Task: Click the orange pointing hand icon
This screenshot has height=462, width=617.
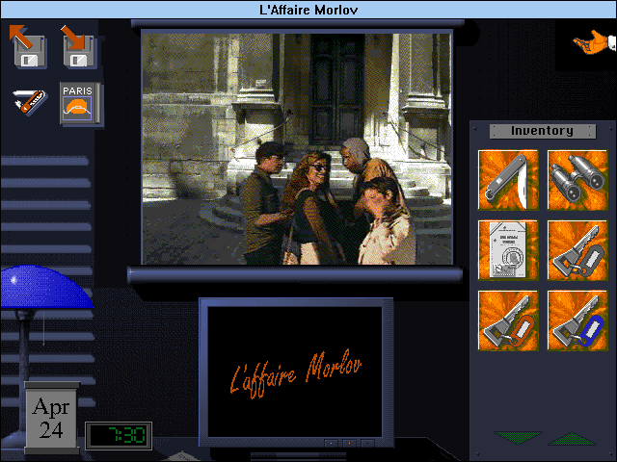Action: pyautogui.click(x=594, y=42)
